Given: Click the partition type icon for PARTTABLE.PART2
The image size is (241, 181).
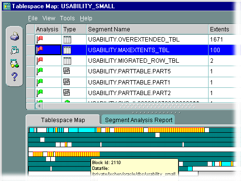Looking at the screenshot, I should [x=66, y=92].
